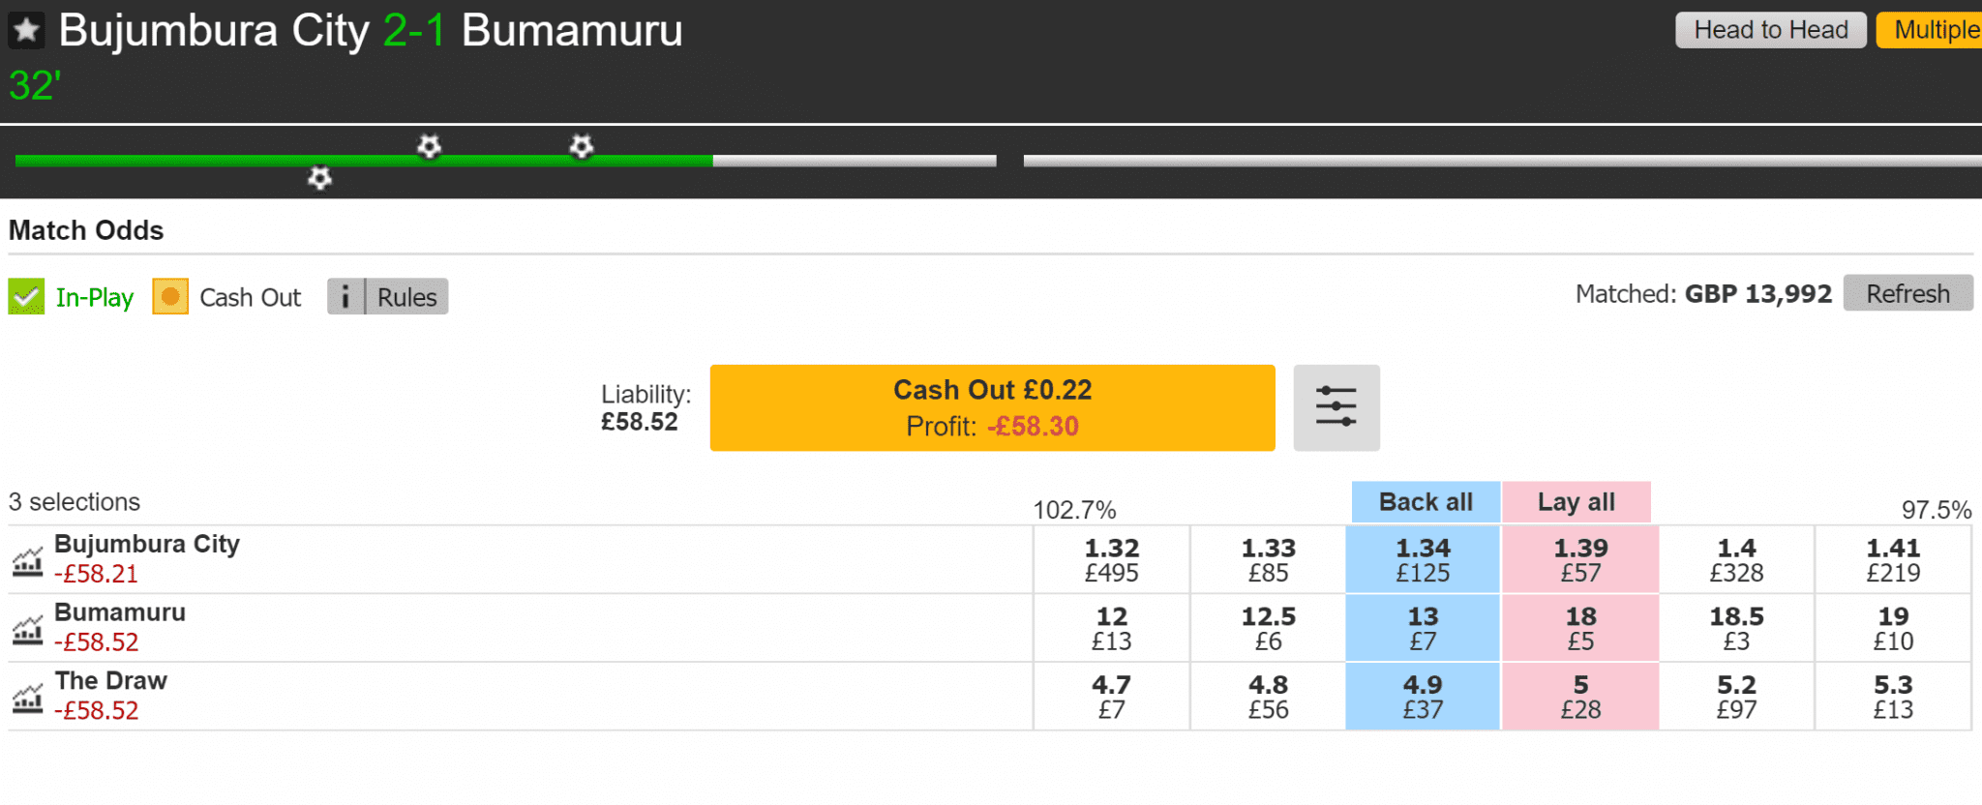Image resolution: width=1982 pixels, height=805 pixels.
Task: Click the second goal ball marker on the timeline
Action: click(429, 147)
